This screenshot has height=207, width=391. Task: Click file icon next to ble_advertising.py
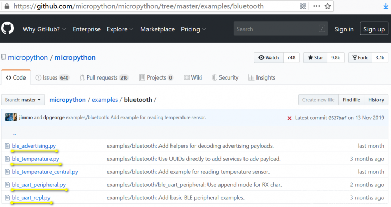(x=7, y=146)
